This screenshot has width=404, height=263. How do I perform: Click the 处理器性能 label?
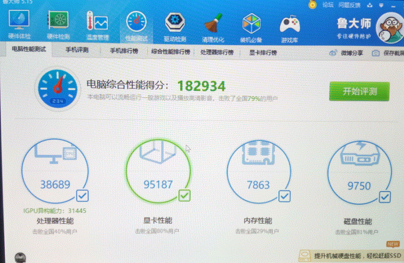(55, 221)
